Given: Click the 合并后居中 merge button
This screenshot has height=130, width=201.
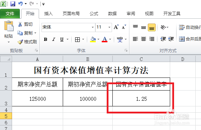Looking at the screenshot, I should (190, 39).
